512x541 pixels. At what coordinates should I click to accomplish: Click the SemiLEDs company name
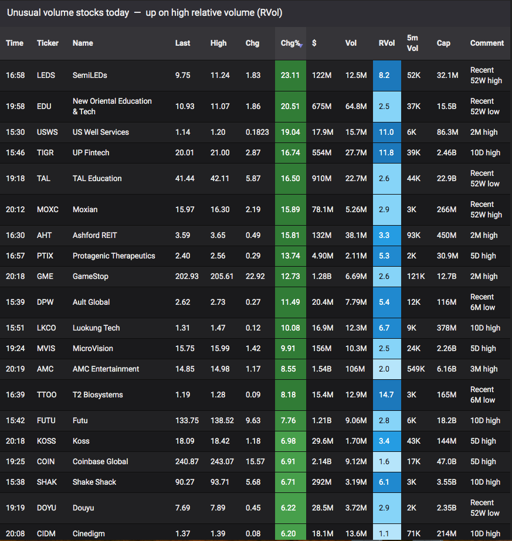[90, 75]
